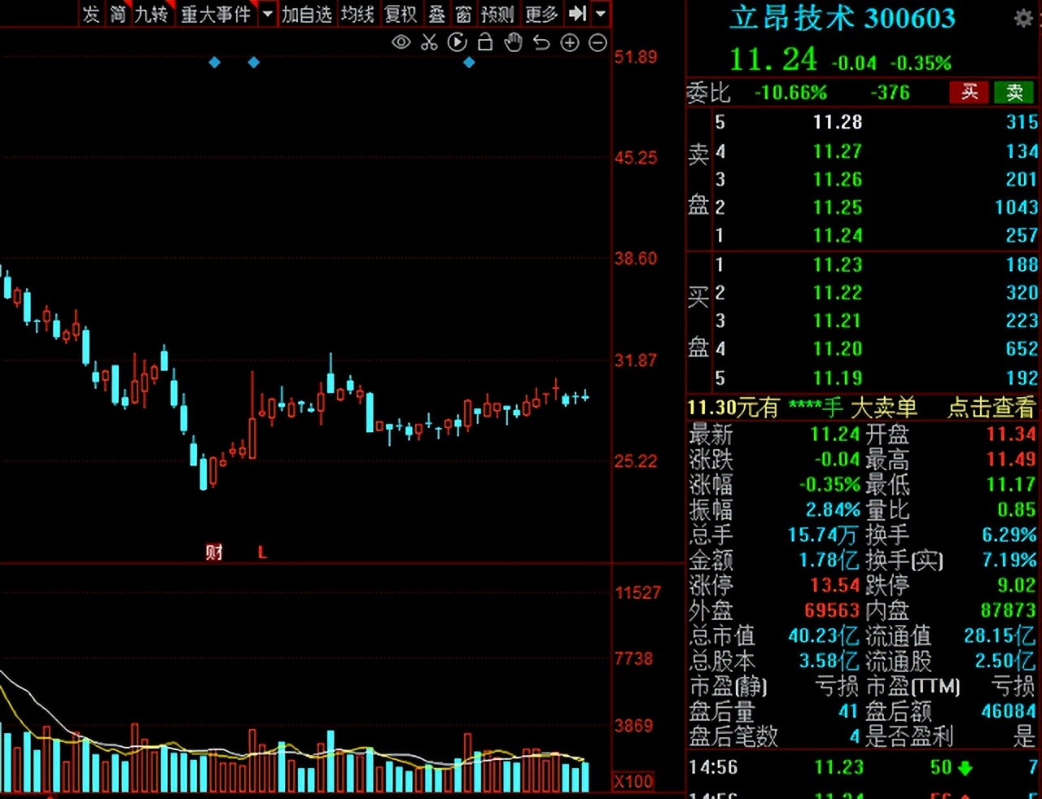
Task: Click the green 卖 sell button
Action: point(1014,92)
